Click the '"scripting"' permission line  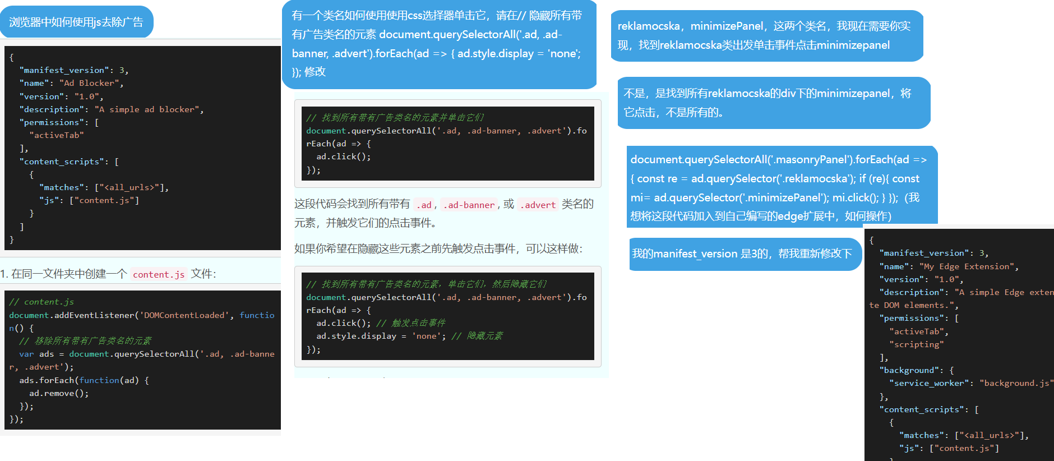coord(916,344)
